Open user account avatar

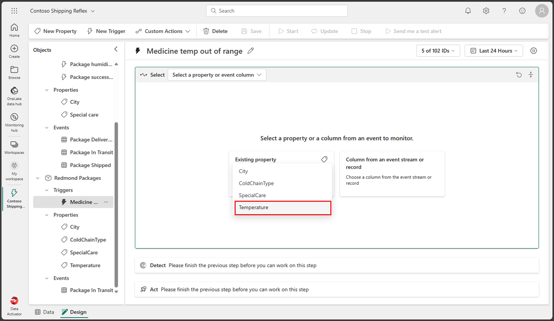542,11
